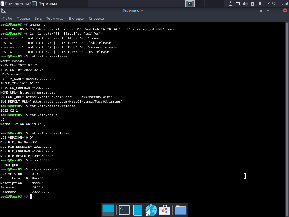
Task: Launch the terminal emulator from the dock
Action: [124, 210]
